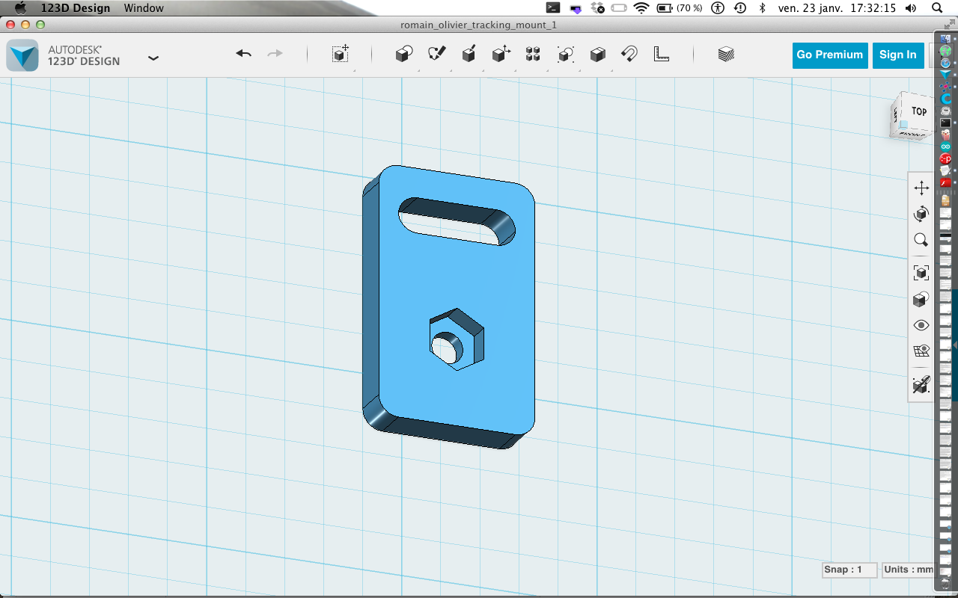Open the Construct tool
Image resolution: width=958 pixels, height=598 pixels.
pos(469,54)
